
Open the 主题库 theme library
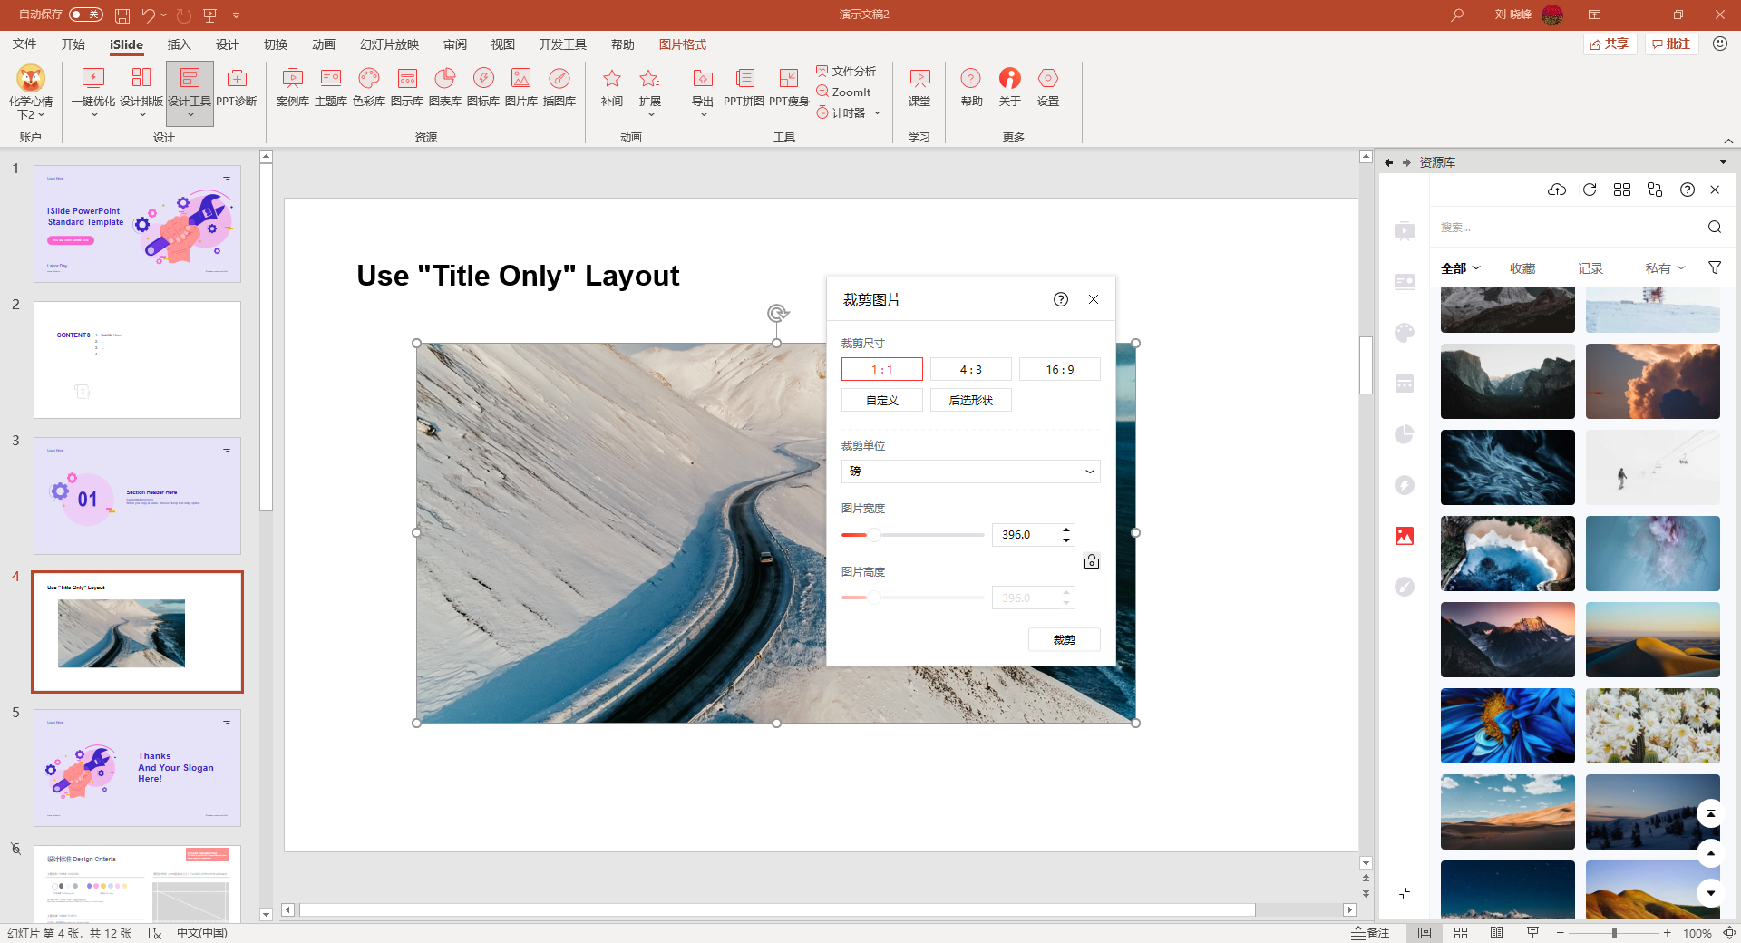[x=331, y=88]
